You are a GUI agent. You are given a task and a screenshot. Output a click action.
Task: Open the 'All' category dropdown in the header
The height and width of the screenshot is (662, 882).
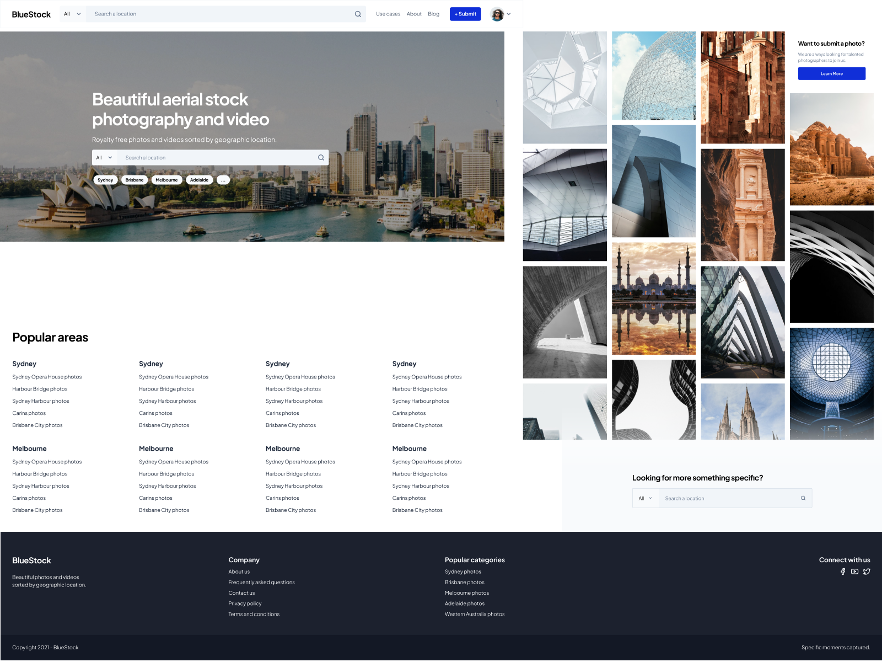(73, 14)
